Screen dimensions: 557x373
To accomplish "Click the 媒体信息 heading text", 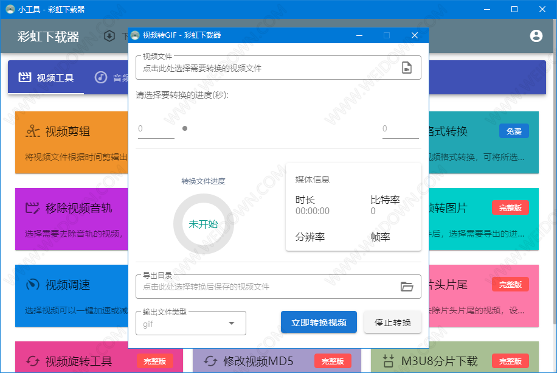I will [x=312, y=180].
